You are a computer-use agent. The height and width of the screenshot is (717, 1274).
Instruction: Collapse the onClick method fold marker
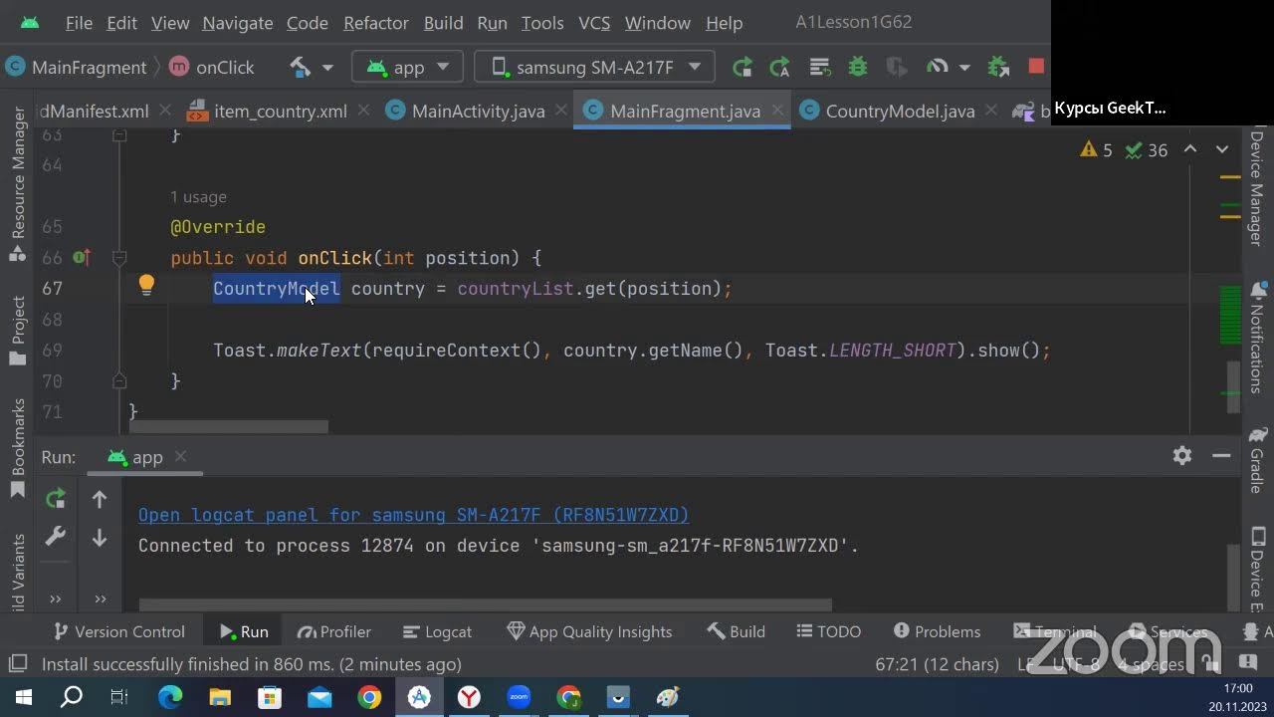(x=118, y=258)
